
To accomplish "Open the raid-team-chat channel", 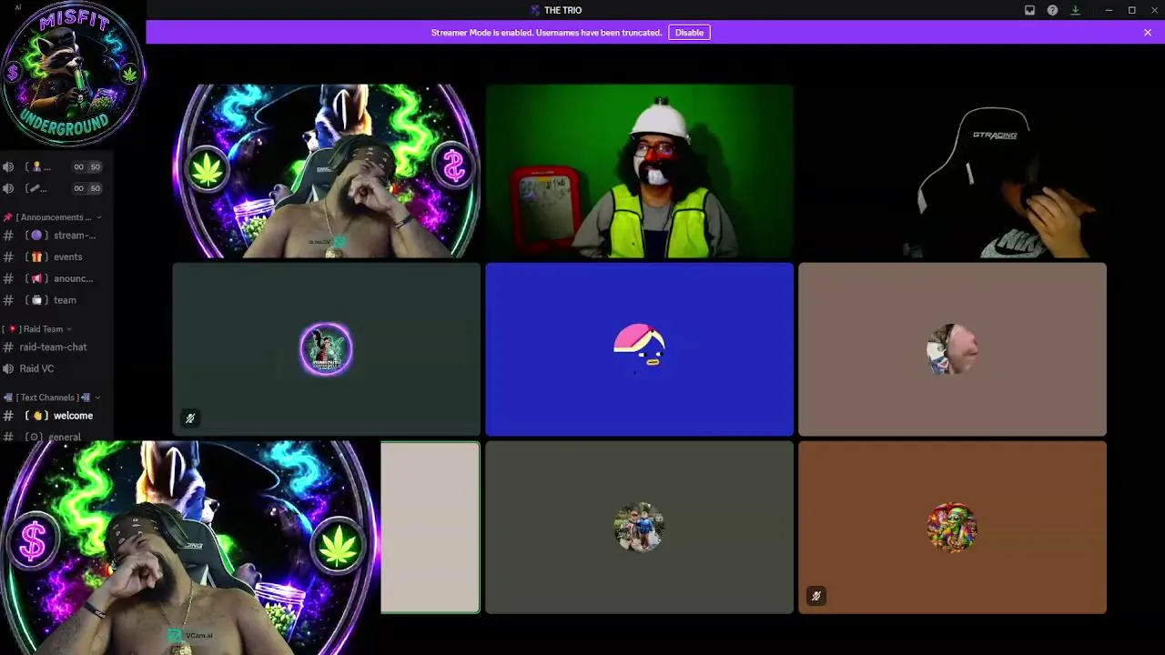I will [53, 348].
